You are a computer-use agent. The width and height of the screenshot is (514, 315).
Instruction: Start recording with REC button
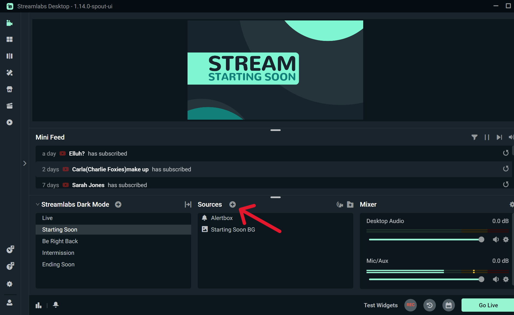pyautogui.click(x=410, y=305)
